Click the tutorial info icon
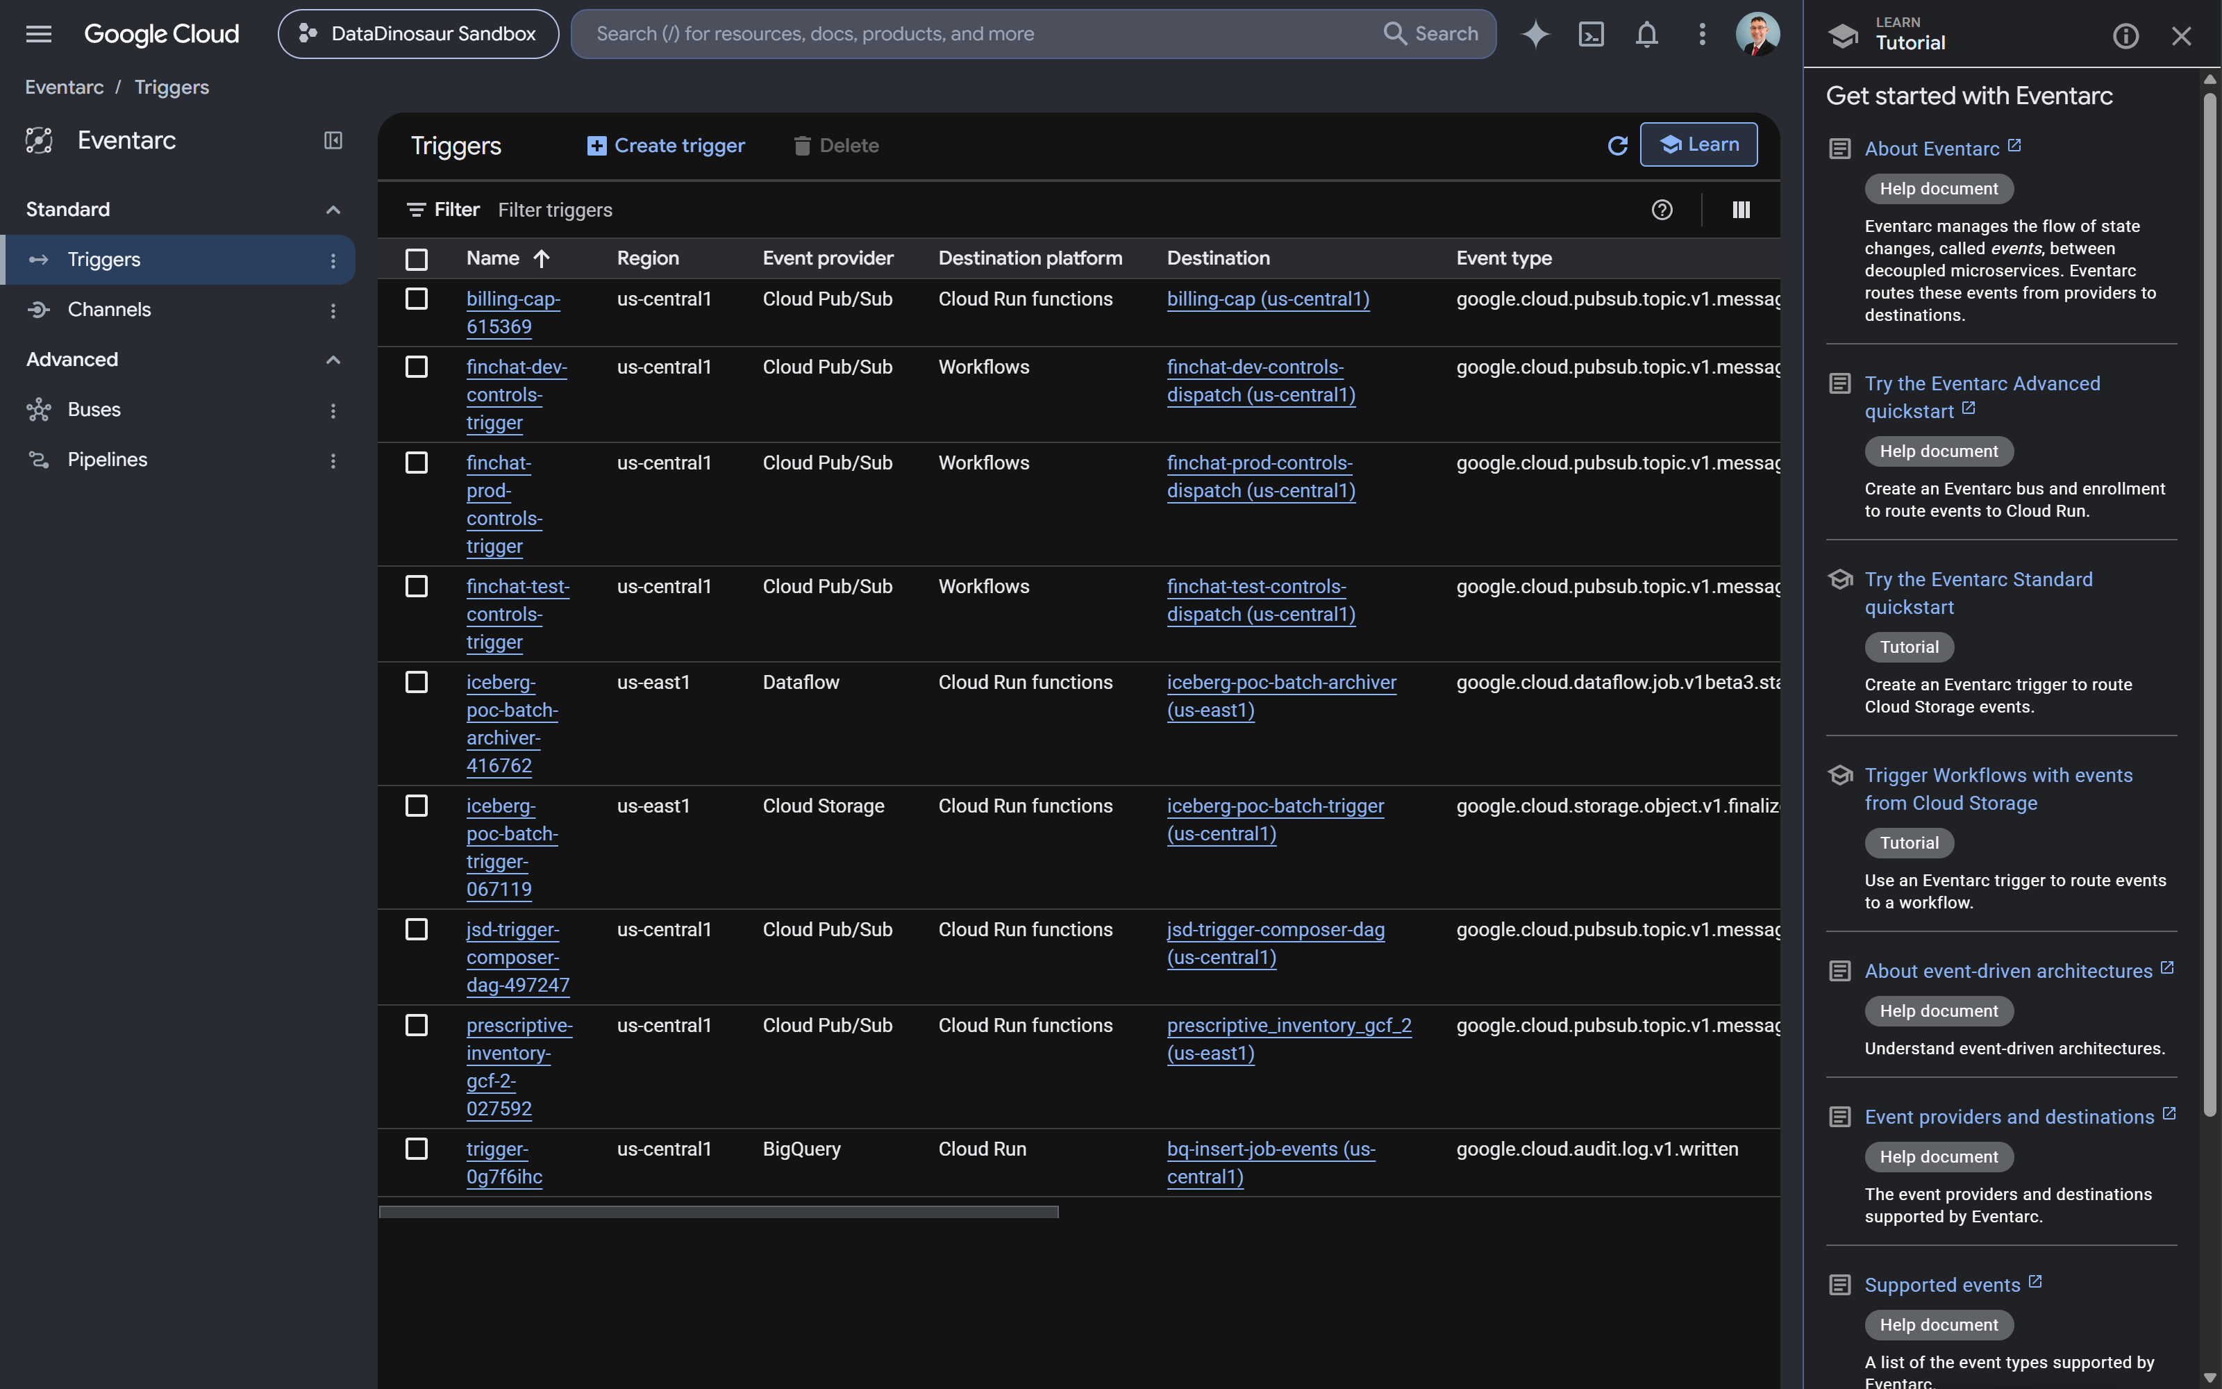Viewport: 2222px width, 1389px height. tap(2125, 36)
